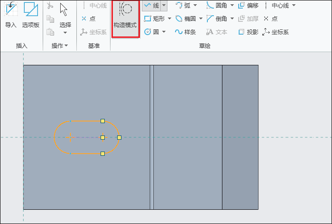This screenshot has height=224, width=332.
Task: Expand the 圆角 dropdown arrow
Action: point(232,6)
